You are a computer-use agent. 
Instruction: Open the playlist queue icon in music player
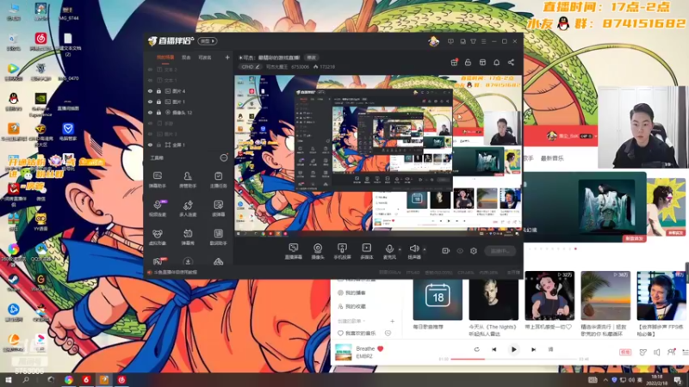(x=685, y=352)
